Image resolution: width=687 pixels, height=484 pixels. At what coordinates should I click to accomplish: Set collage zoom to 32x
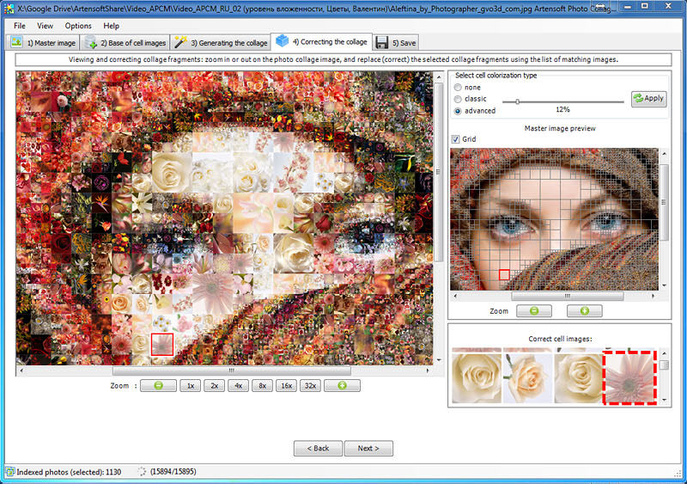click(x=311, y=386)
